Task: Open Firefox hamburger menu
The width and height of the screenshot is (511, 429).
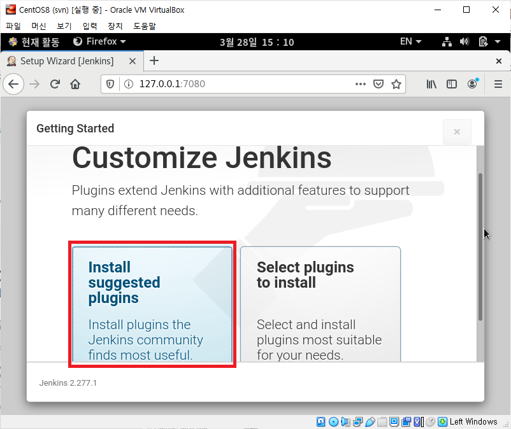Action: 498,84
